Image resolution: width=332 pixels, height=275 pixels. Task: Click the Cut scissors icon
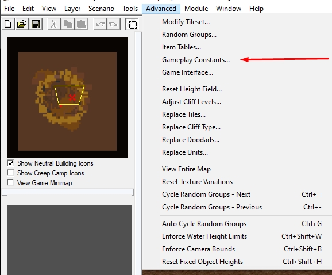(x=54, y=24)
